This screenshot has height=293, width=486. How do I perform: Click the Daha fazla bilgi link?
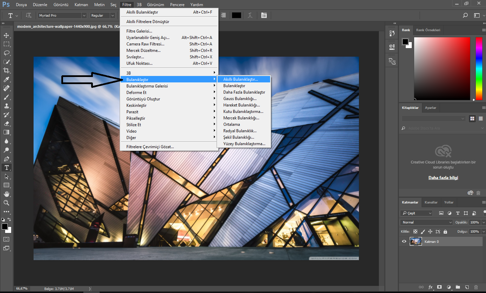[x=443, y=178]
